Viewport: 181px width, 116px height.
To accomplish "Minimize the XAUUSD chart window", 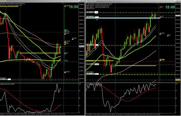I will [176, 1].
